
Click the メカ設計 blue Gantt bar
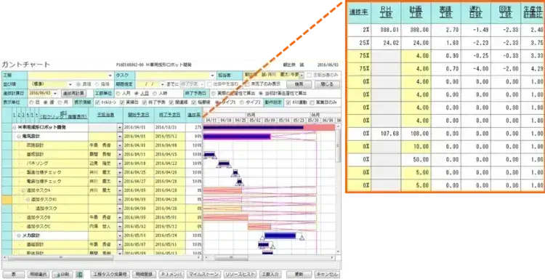point(280,235)
